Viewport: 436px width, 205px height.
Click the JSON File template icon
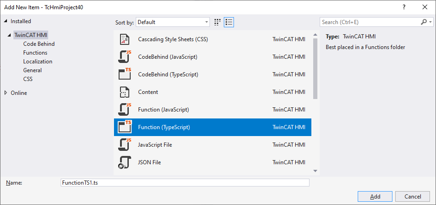pyautogui.click(x=124, y=162)
